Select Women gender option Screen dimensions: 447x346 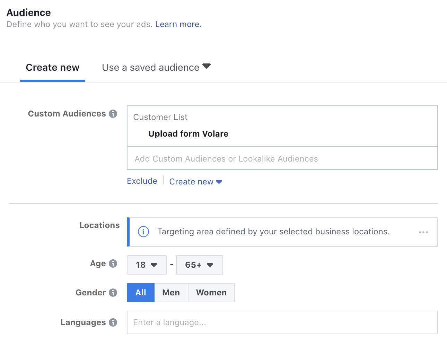[x=211, y=293]
